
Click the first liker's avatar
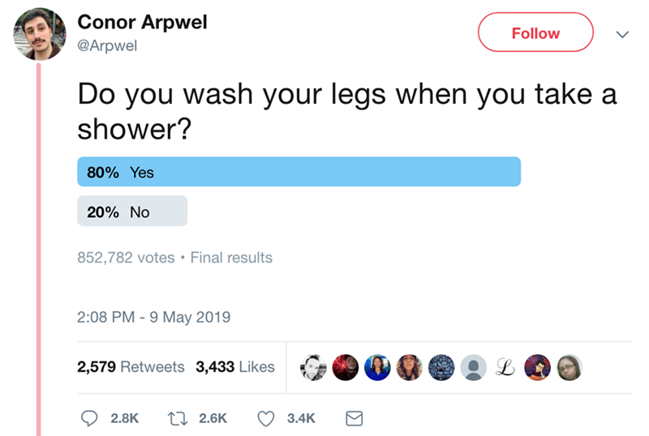315,367
